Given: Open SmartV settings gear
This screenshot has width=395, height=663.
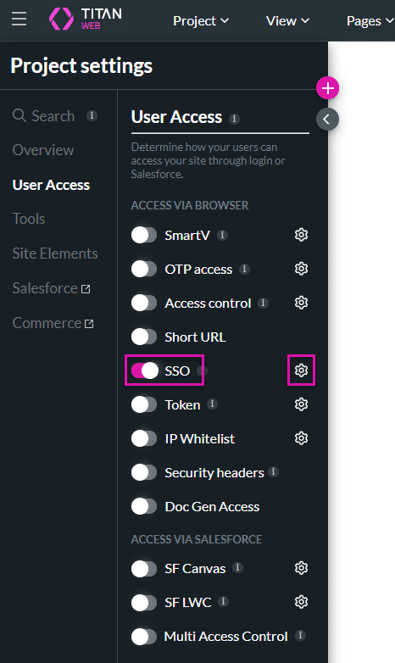Looking at the screenshot, I should coord(301,235).
